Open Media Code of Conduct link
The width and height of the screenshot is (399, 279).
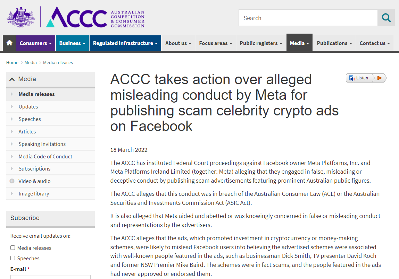coord(45,156)
